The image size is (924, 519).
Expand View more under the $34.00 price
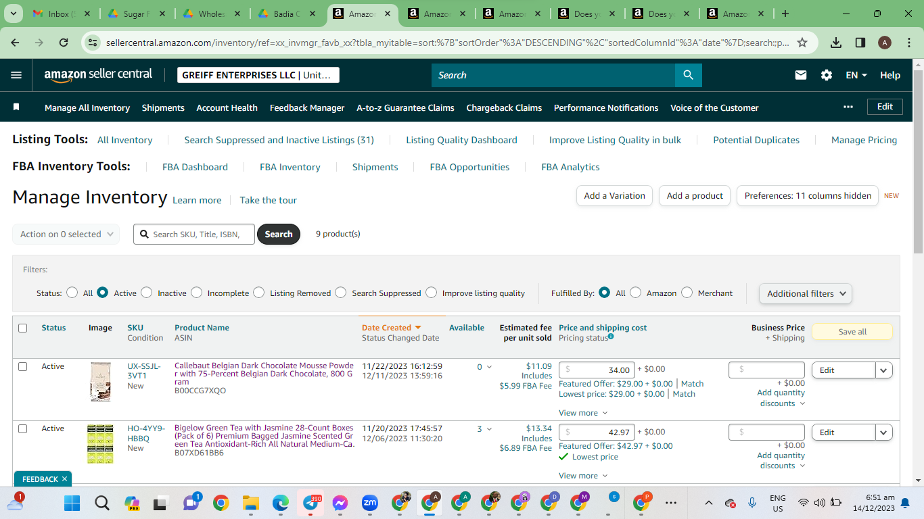coord(583,413)
